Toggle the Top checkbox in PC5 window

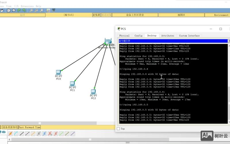[118, 129]
